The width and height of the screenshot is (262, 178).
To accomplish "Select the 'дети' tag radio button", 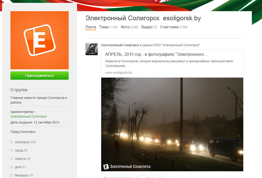I will coord(11,167).
